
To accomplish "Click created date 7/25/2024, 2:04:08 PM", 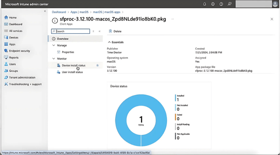I will (x=209, y=52).
